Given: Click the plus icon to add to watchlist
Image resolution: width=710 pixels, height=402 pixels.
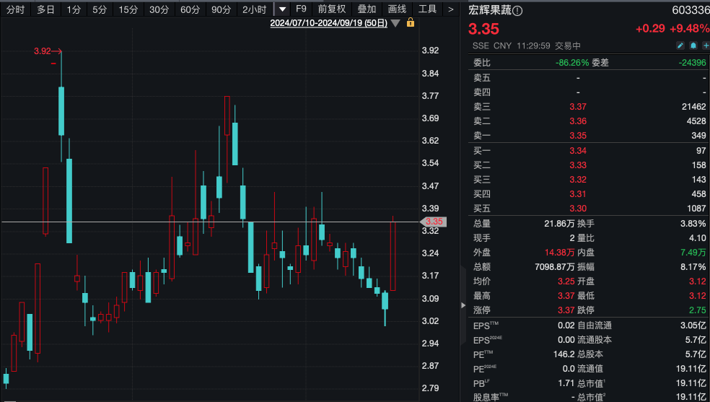Looking at the screenshot, I should click(705, 45).
